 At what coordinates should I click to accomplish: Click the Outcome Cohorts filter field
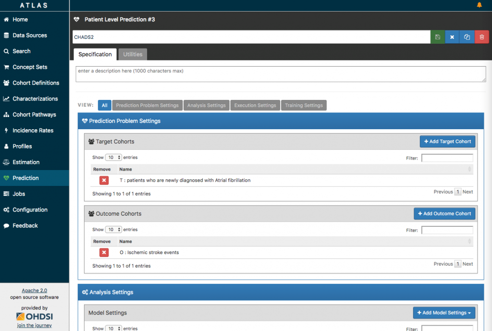pyautogui.click(x=447, y=230)
